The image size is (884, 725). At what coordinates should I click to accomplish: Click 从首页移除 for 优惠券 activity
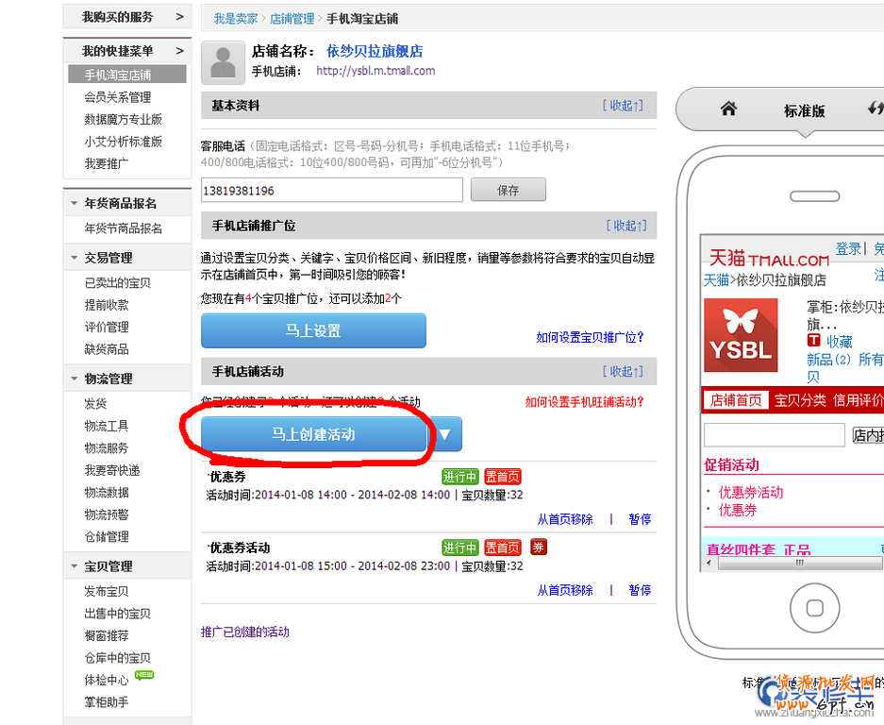[x=565, y=519]
